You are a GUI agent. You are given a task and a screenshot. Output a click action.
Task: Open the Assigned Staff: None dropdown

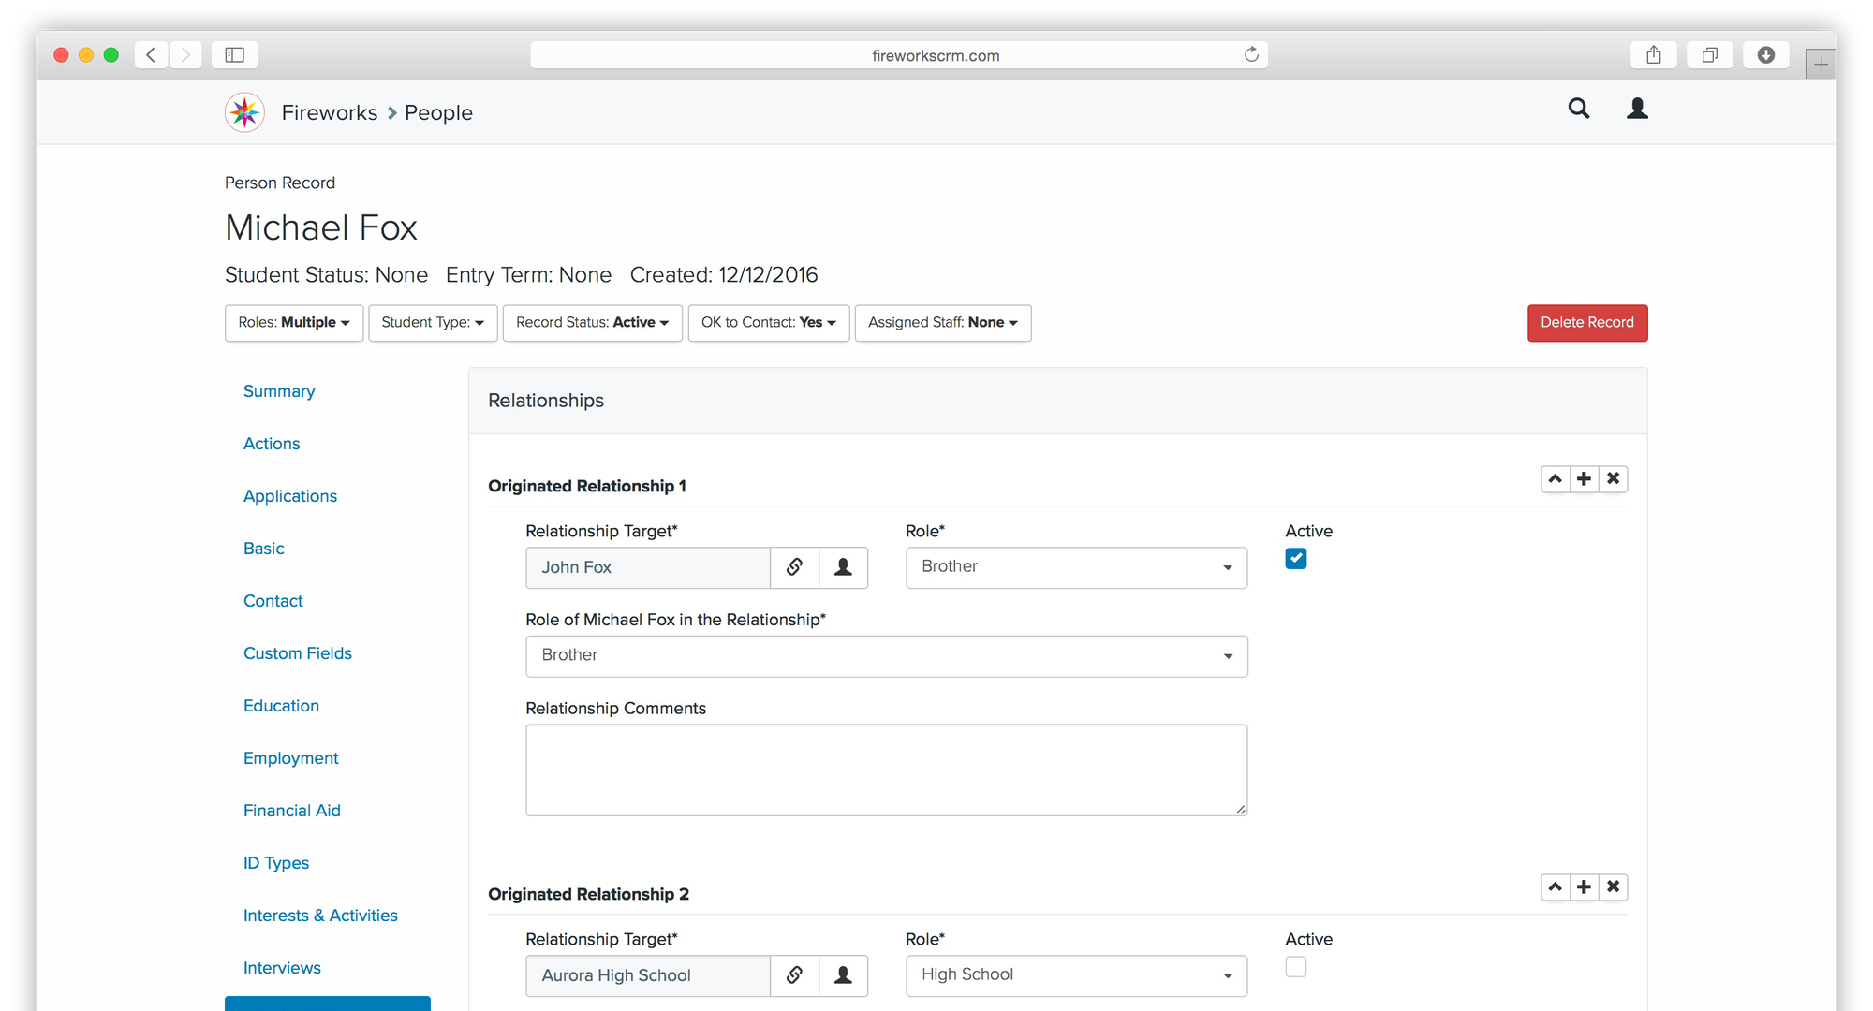(942, 323)
